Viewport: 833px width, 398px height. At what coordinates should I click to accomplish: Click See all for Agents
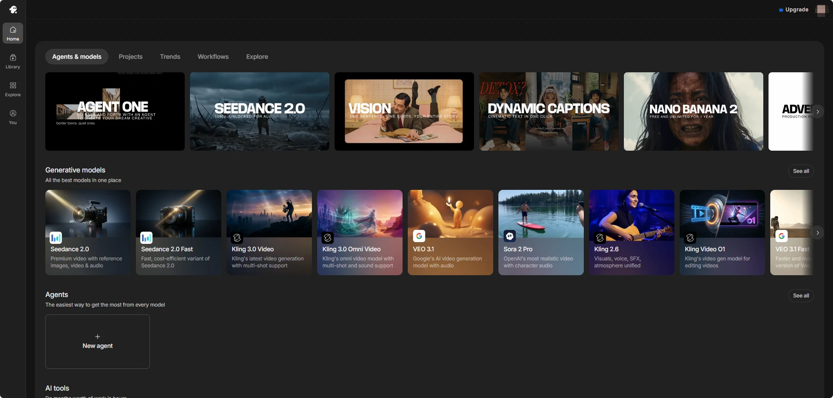tap(801, 296)
